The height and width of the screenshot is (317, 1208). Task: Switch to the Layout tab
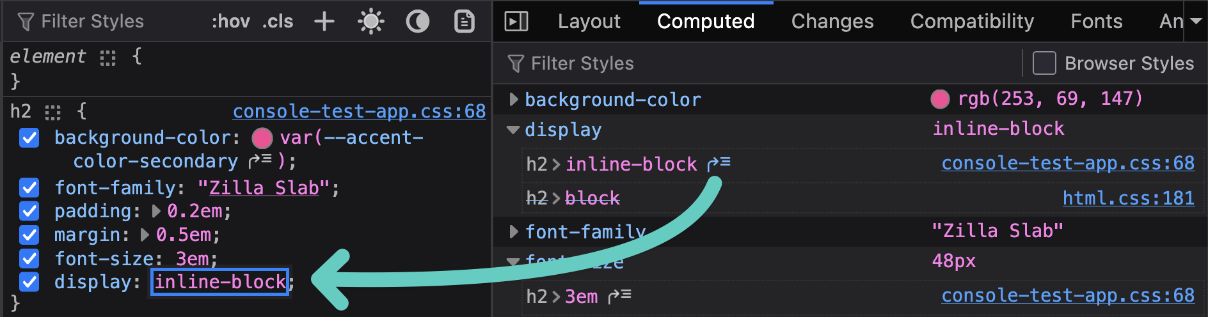click(589, 22)
